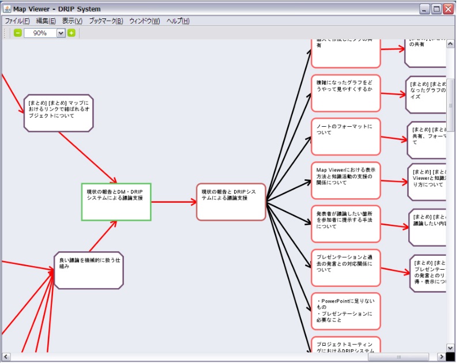Select the green node 現状の報告とDM・DRIP
Viewport: 459px width, 363px height.
116,202
